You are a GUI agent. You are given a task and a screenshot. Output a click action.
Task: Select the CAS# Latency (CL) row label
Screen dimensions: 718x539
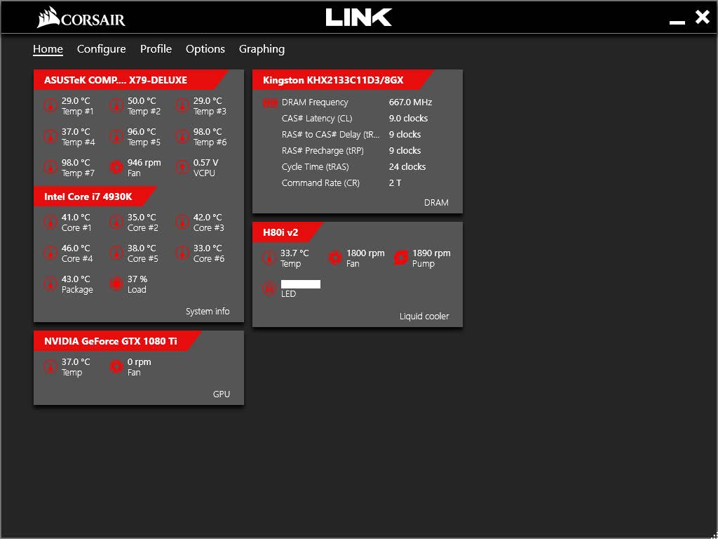click(317, 118)
